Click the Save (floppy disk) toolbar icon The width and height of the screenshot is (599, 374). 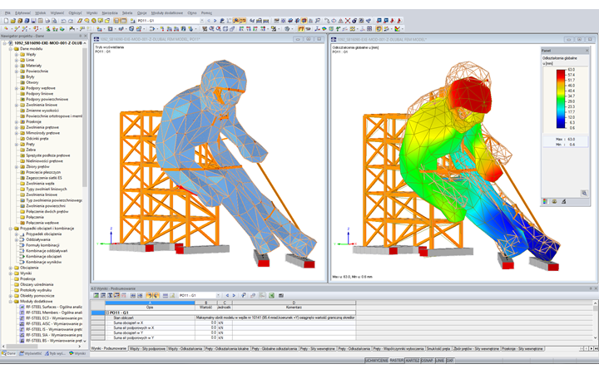click(x=33, y=21)
